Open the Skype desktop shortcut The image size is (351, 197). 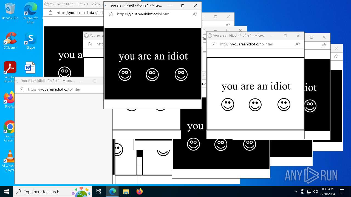click(30, 41)
